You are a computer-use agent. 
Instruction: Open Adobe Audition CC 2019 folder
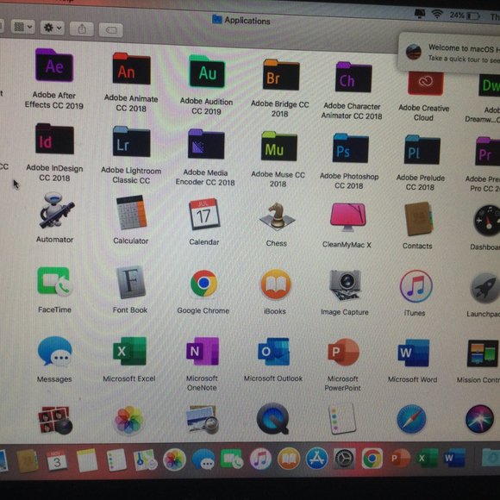pyautogui.click(x=207, y=72)
